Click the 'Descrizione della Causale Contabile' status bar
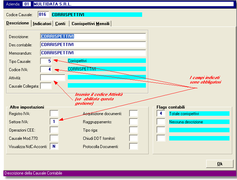 point(120,173)
